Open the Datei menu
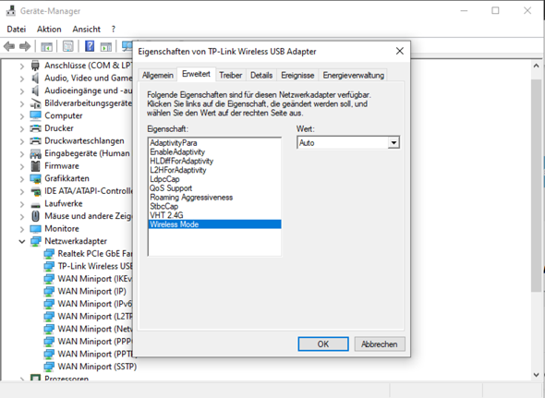Image resolution: width=545 pixels, height=398 pixels. point(17,30)
